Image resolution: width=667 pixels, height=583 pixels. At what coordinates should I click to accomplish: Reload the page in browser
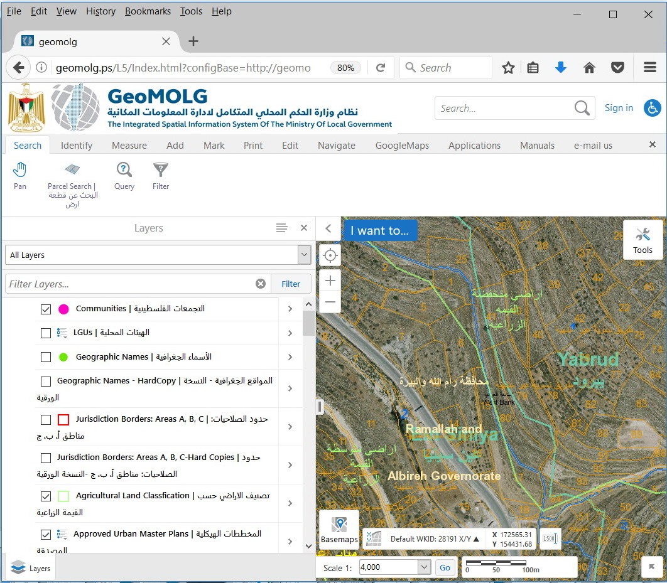click(x=381, y=68)
